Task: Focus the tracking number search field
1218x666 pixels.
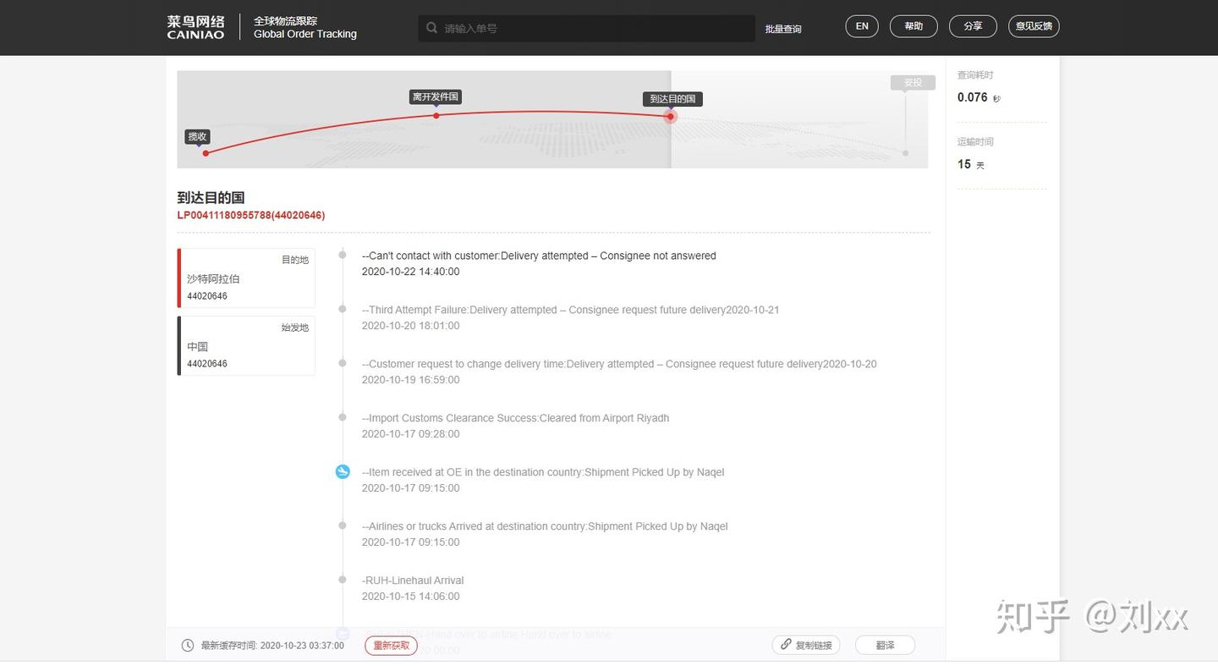Action: [x=586, y=28]
